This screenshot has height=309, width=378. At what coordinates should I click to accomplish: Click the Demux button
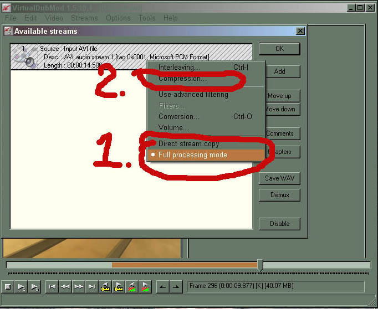pyautogui.click(x=279, y=195)
